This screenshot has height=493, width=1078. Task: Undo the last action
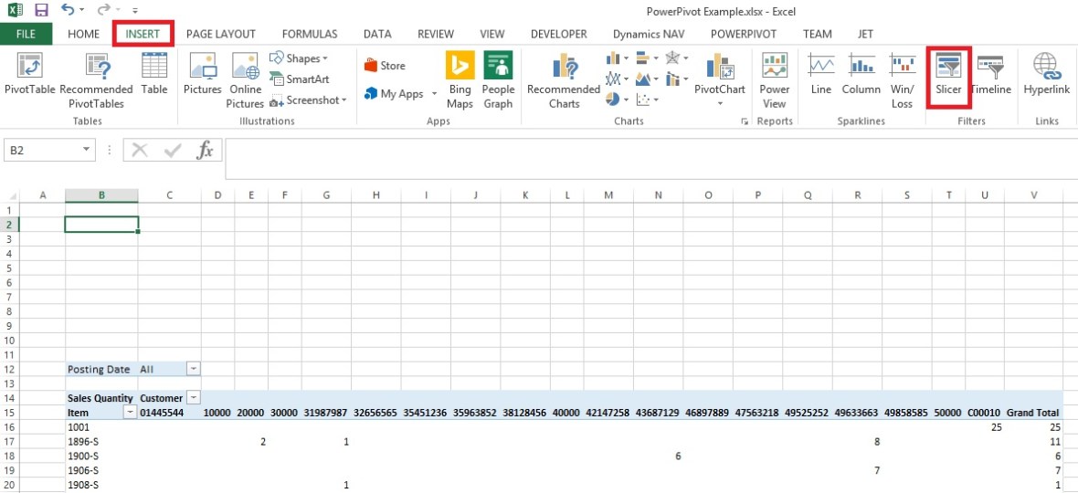point(68,10)
